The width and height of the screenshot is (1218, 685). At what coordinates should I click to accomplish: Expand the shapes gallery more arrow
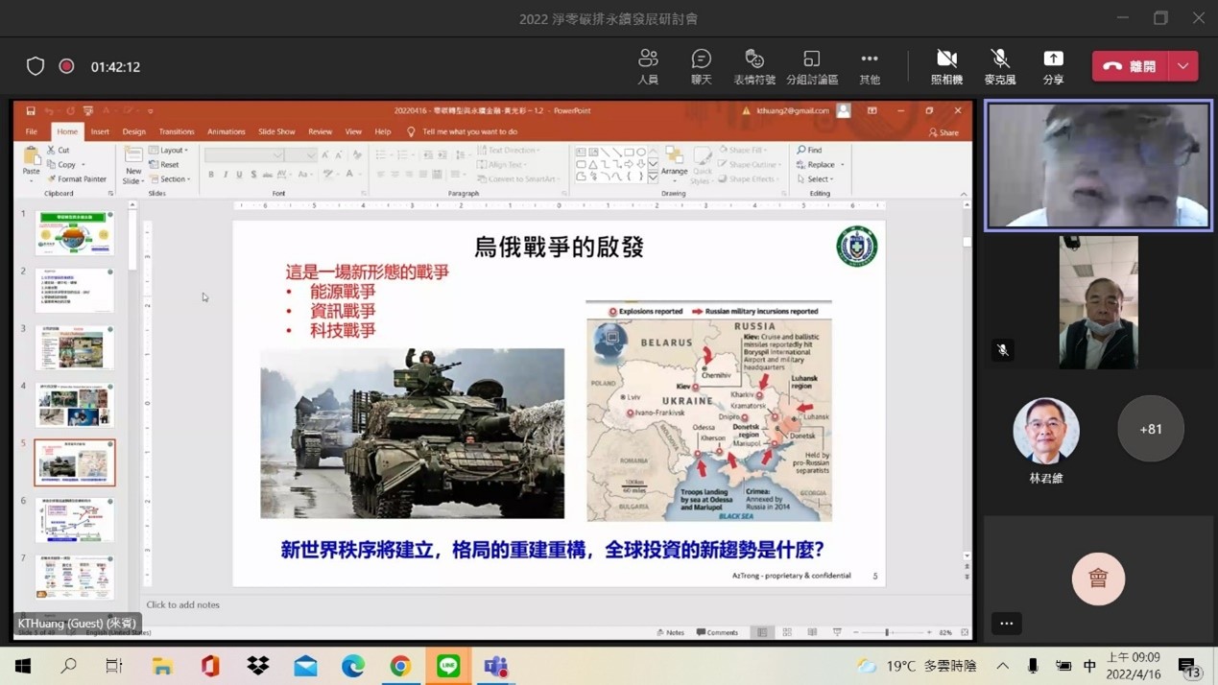tap(654, 177)
